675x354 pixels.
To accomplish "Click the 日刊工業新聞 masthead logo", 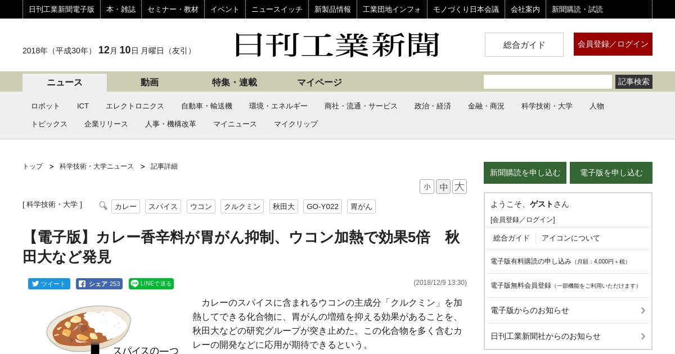I will point(337,45).
